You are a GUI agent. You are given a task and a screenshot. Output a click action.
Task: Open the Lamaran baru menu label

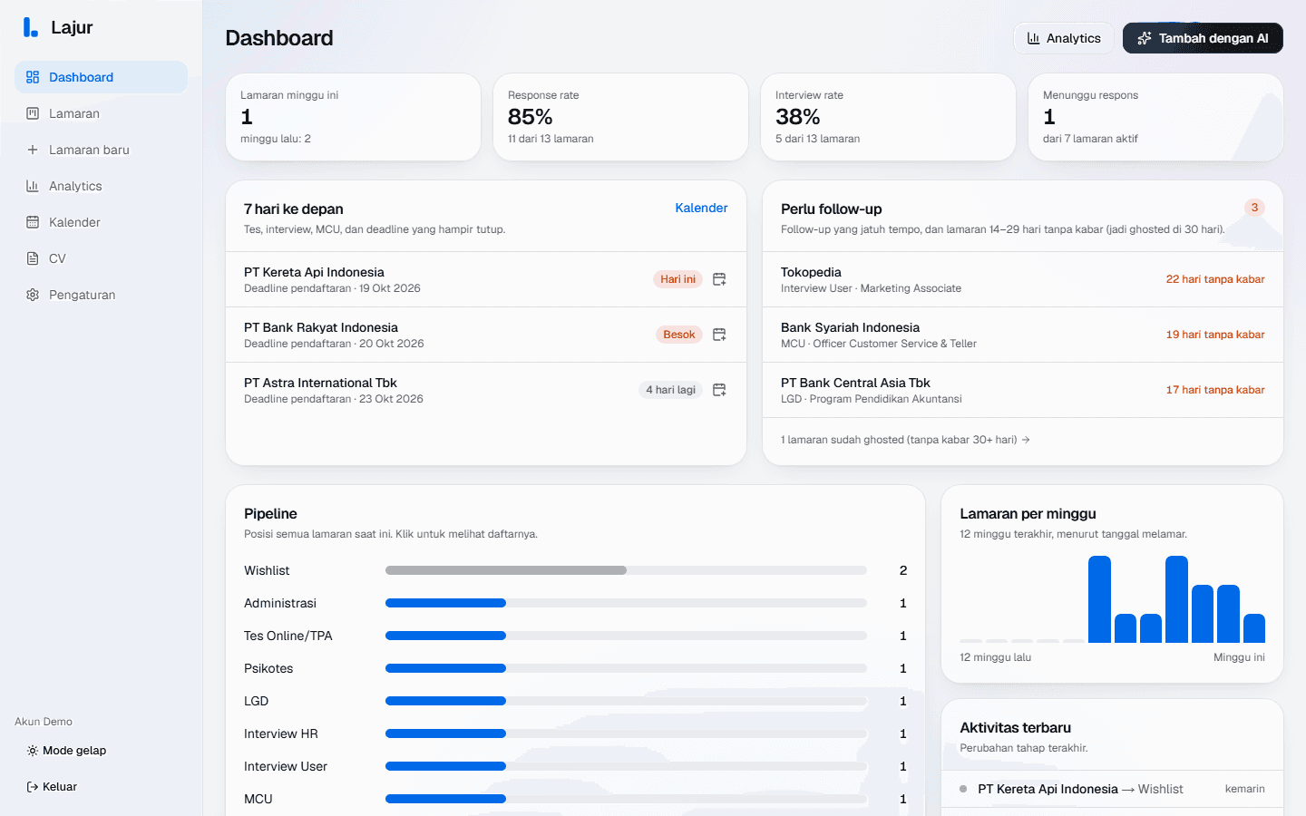[89, 150]
